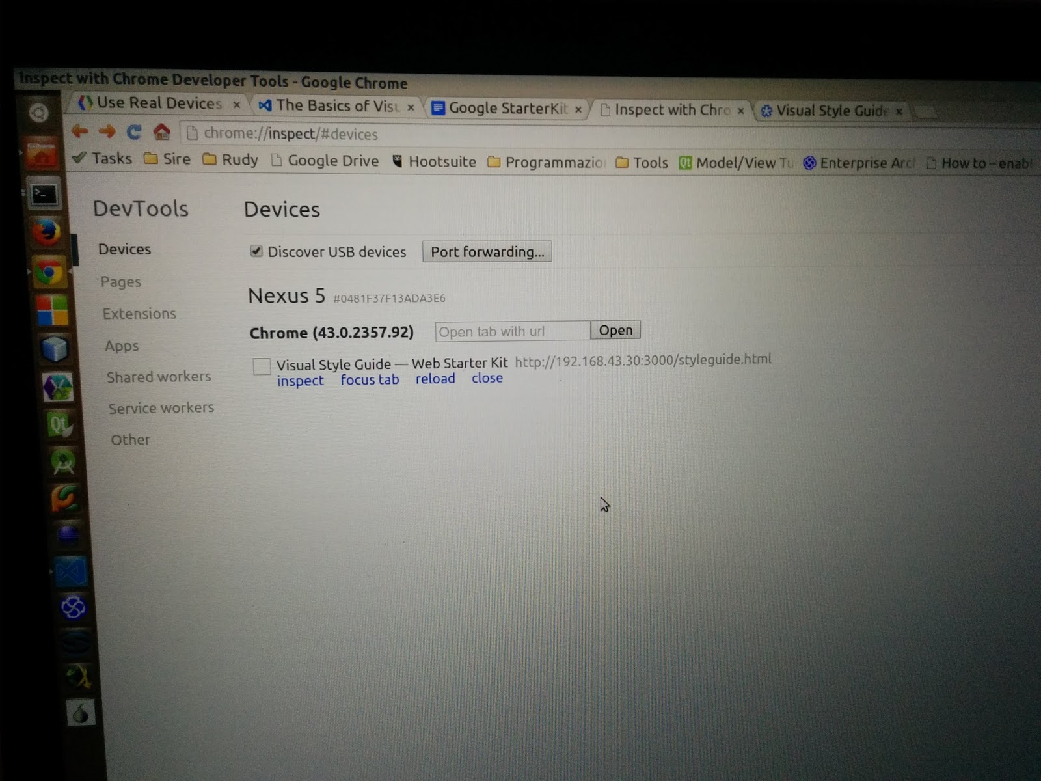Click reload link for remote tab

(x=435, y=379)
